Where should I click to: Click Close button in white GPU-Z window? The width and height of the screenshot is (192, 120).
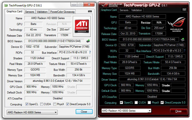pyautogui.click(x=84, y=112)
